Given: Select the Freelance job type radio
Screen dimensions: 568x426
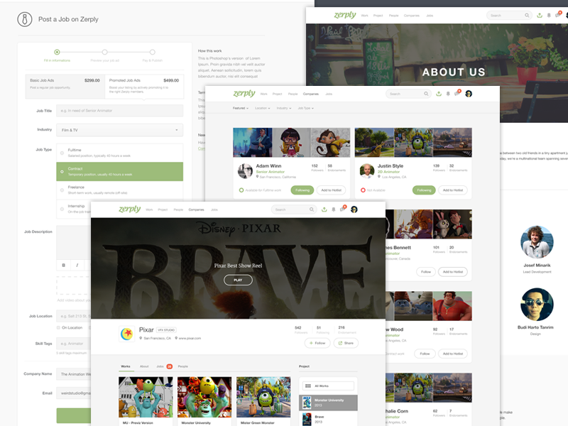Looking at the screenshot, I should 62,190.
